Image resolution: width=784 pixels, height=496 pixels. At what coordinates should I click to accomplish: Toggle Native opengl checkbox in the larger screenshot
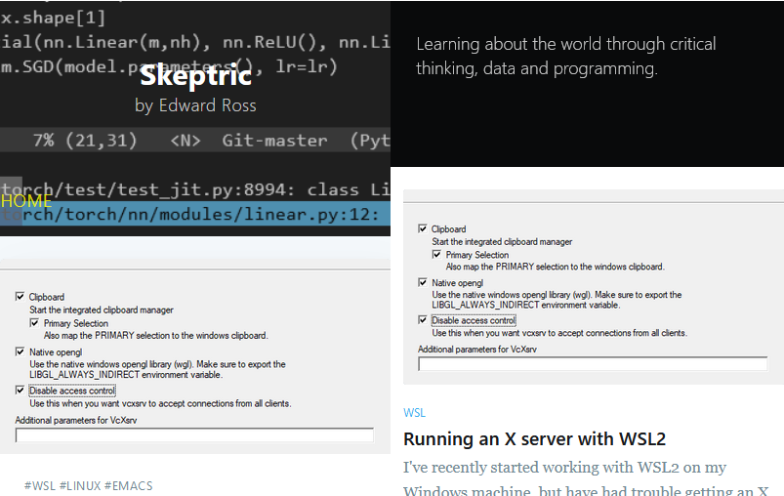click(x=21, y=351)
